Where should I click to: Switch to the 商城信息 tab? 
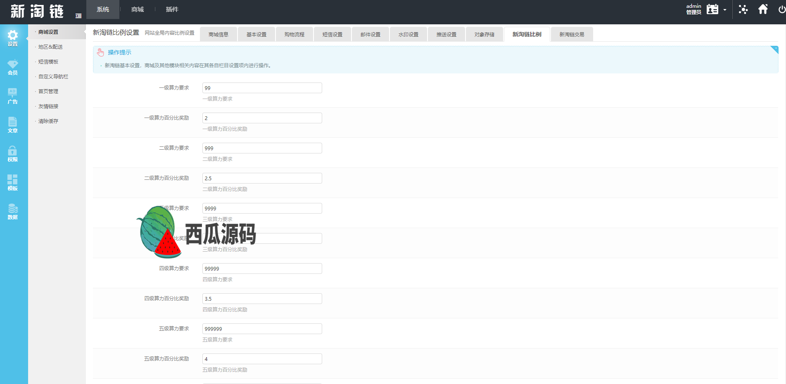[x=218, y=34]
